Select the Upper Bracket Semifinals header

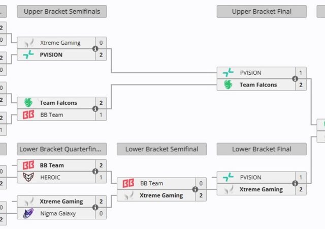pos(62,11)
